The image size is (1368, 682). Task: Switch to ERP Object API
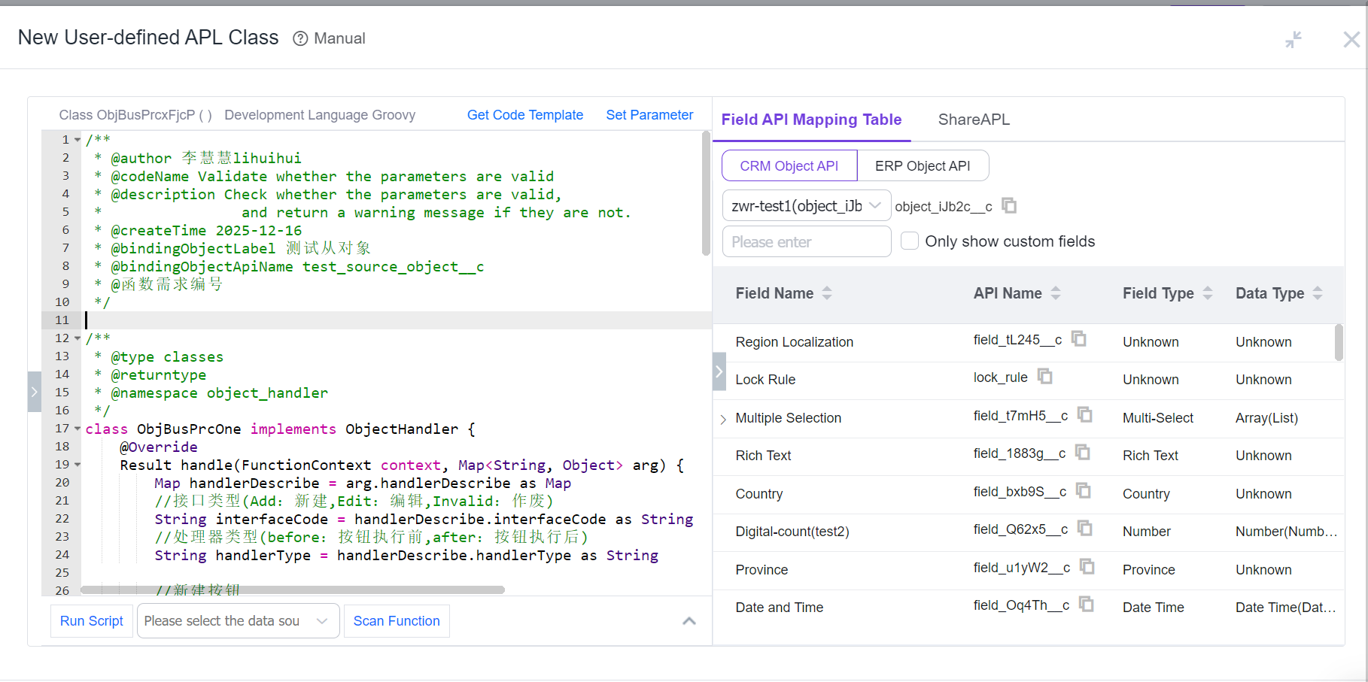click(x=923, y=165)
